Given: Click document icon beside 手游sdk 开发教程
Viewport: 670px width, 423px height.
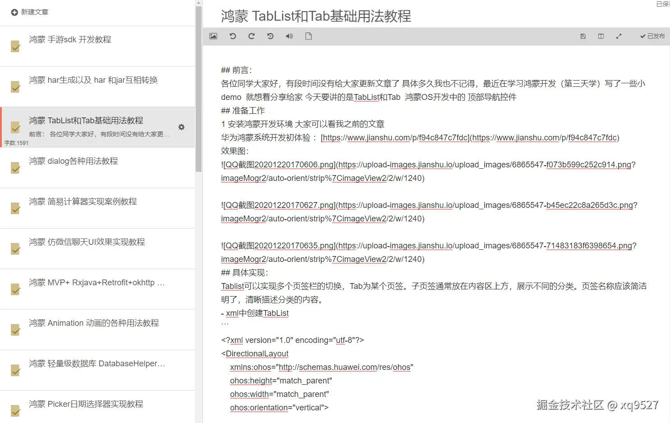Looking at the screenshot, I should click(x=15, y=46).
